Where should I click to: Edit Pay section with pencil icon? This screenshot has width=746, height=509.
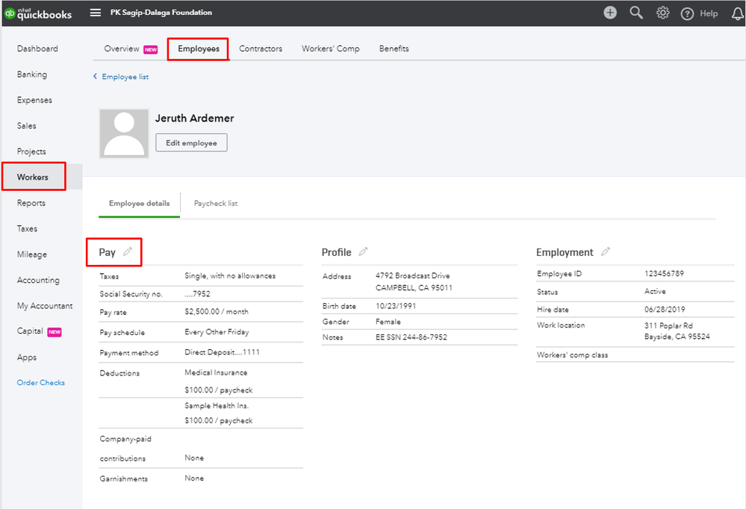[128, 252]
